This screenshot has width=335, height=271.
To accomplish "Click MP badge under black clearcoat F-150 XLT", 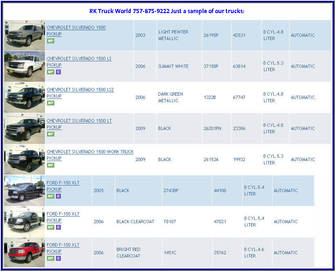I will pos(51,227).
